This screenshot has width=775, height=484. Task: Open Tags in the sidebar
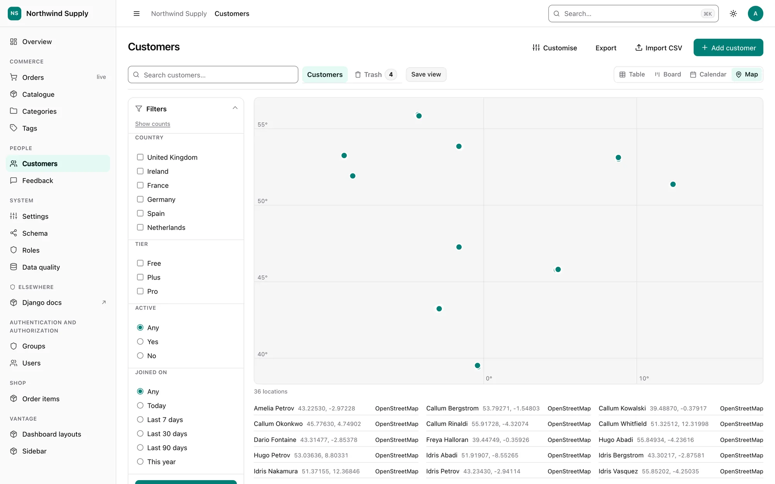58,128
